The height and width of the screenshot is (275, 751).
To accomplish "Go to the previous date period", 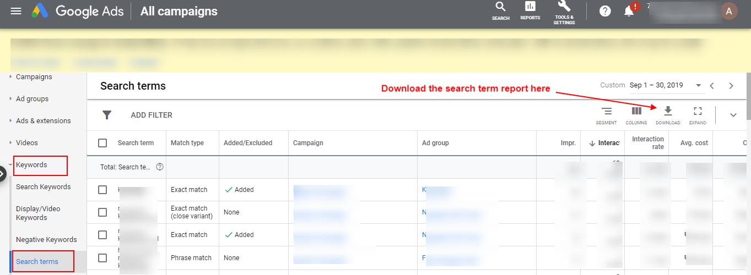I will click(x=712, y=86).
